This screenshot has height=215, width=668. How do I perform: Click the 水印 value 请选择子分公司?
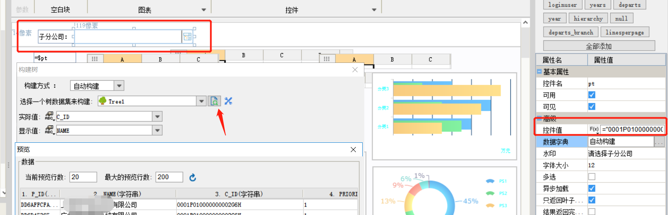coord(626,153)
